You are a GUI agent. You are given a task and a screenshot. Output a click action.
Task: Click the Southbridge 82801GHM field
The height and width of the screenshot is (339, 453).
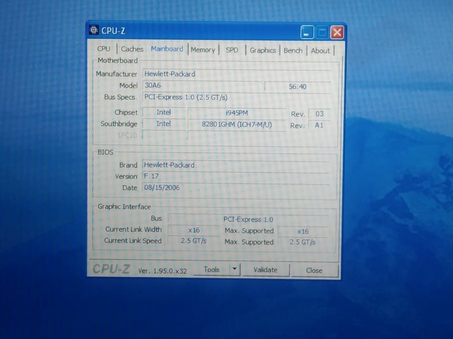(x=236, y=124)
